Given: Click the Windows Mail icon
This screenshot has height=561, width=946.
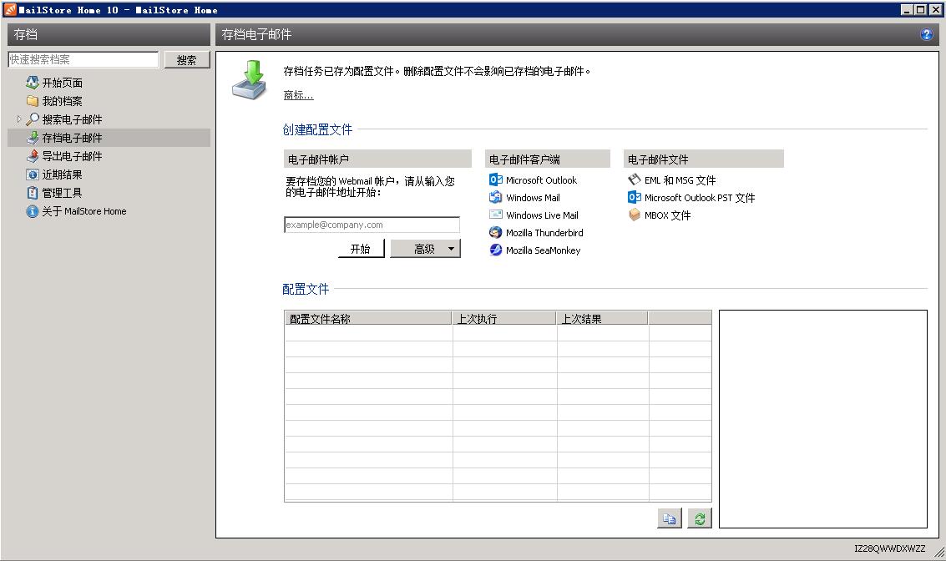Looking at the screenshot, I should tap(496, 197).
